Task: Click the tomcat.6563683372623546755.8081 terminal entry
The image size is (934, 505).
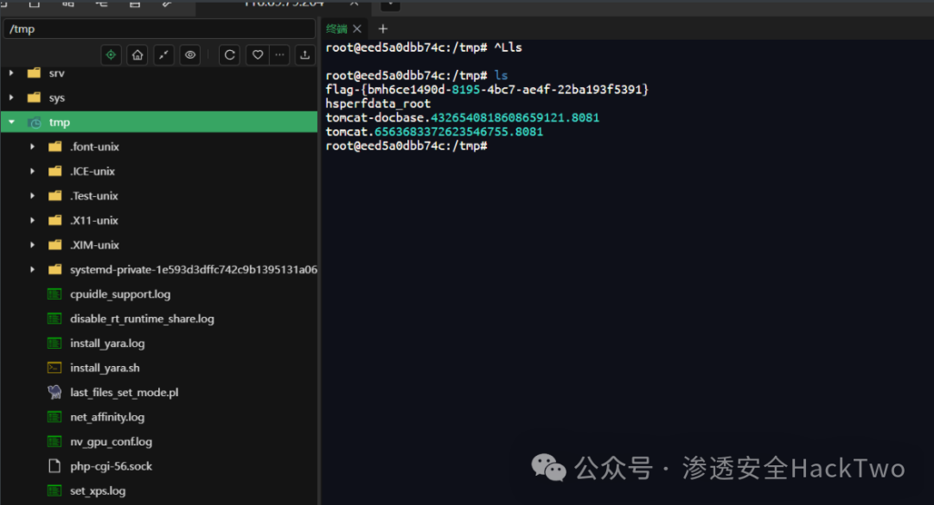Action: (434, 132)
